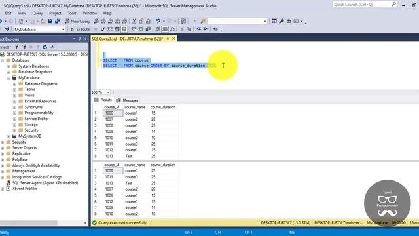The image size is (419, 236).
Task: Expand the System Databases folder
Action: [9, 66]
